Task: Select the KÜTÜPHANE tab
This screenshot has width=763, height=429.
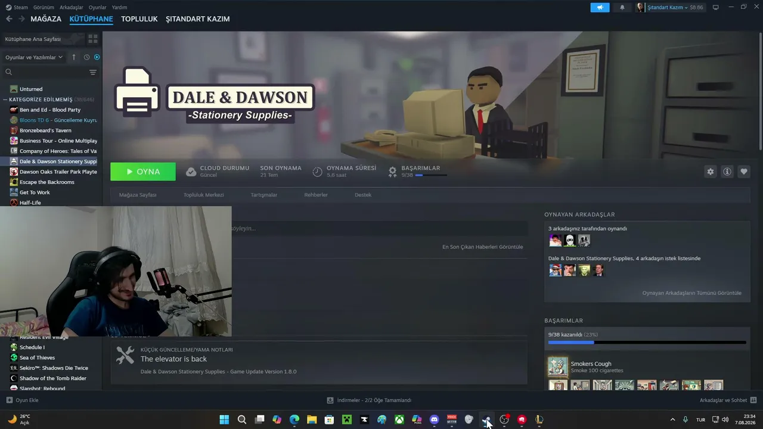Action: point(91,19)
